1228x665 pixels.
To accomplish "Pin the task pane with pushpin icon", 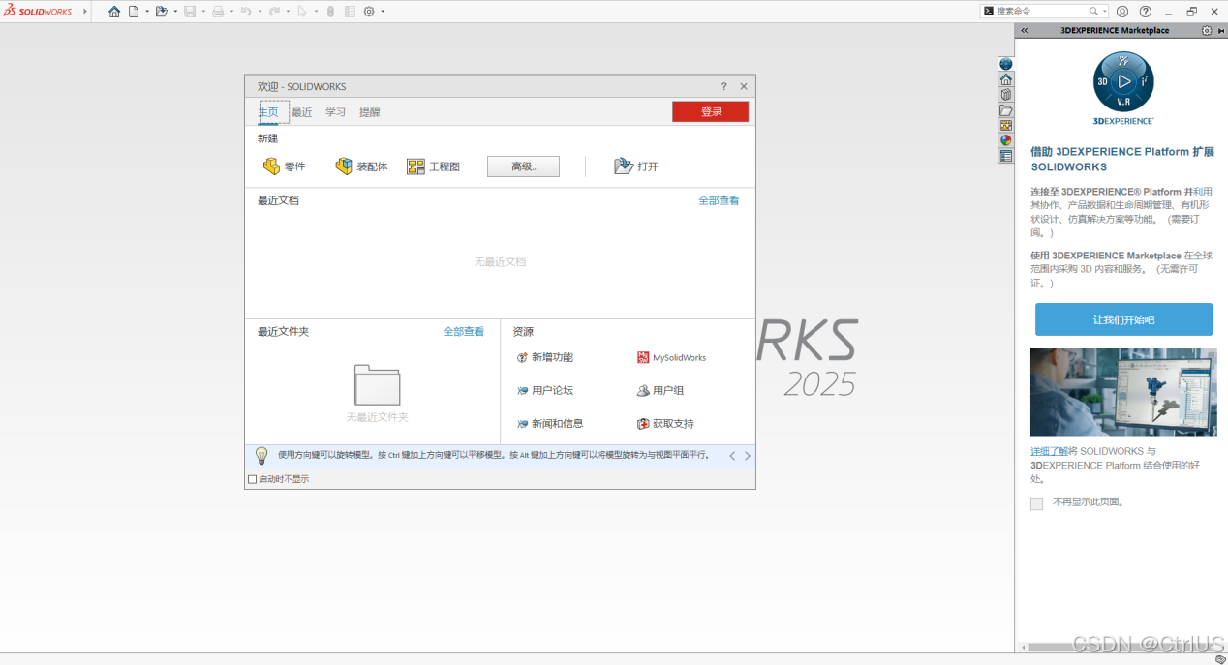I will click(1221, 31).
